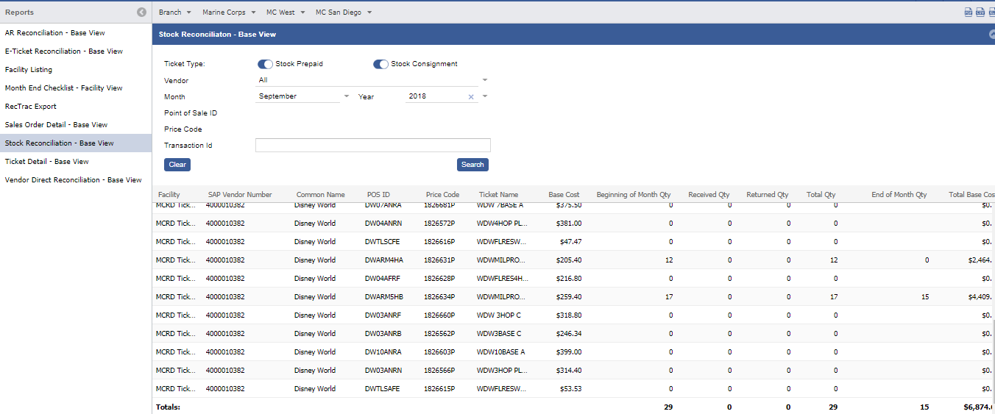Clear the Year 2018 selection
This screenshot has width=995, height=414.
pos(471,96)
